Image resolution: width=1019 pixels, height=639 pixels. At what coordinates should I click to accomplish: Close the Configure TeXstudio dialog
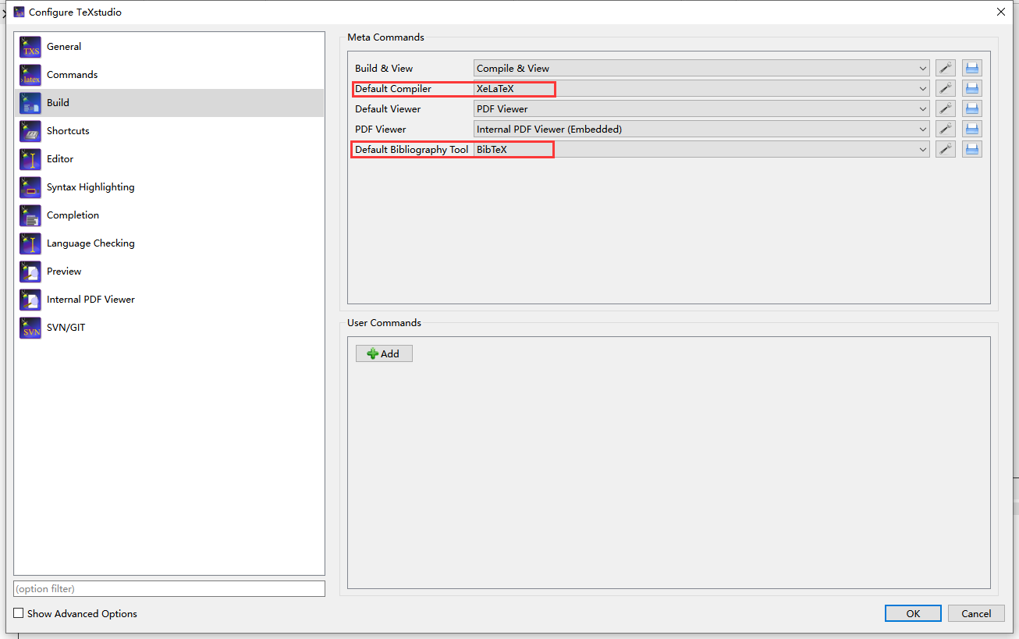click(x=1001, y=12)
